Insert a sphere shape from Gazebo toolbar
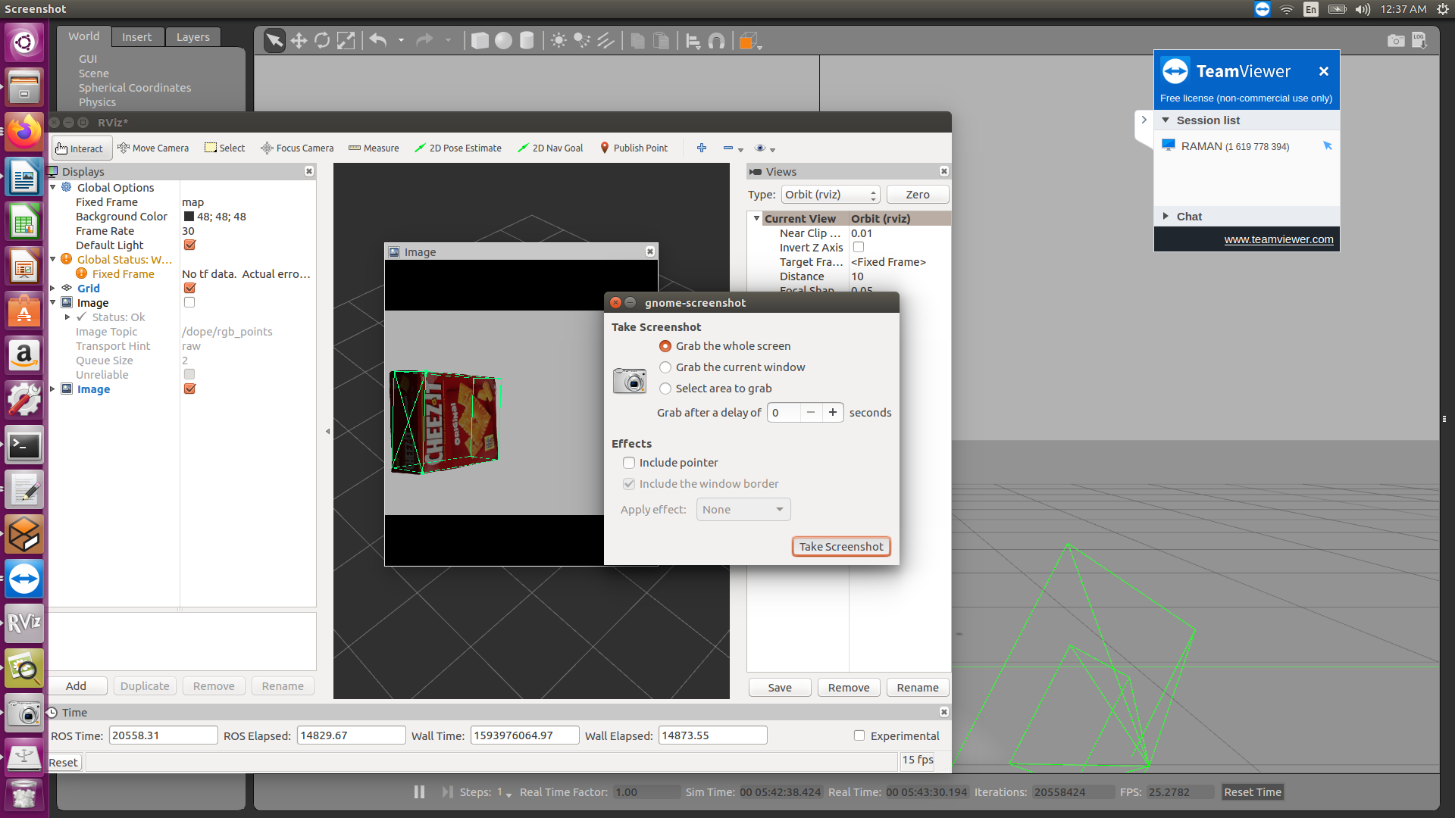The height and width of the screenshot is (818, 1455). [503, 41]
